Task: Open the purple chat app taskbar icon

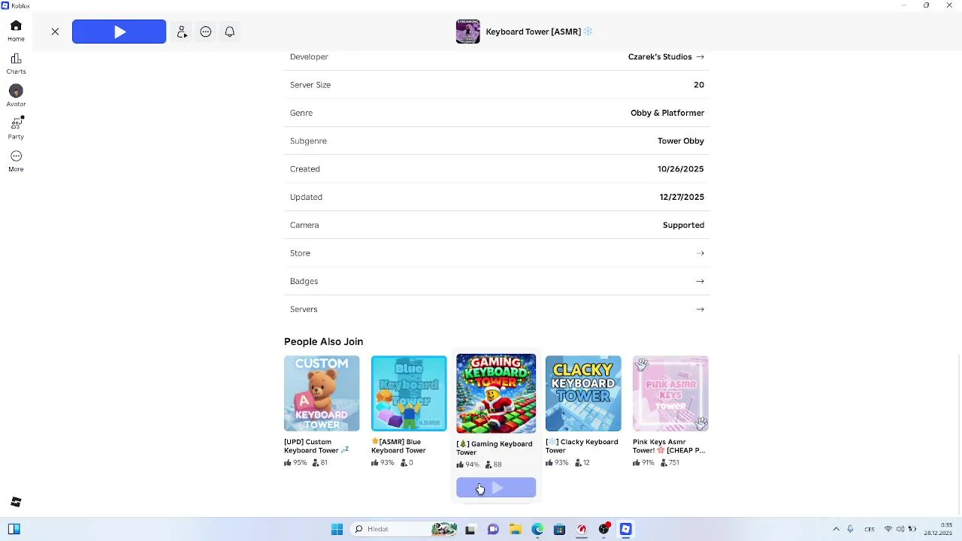Action: [493, 529]
